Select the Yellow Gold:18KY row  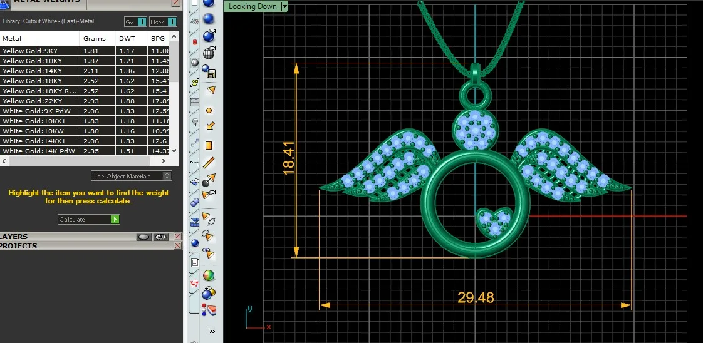[x=85, y=81]
